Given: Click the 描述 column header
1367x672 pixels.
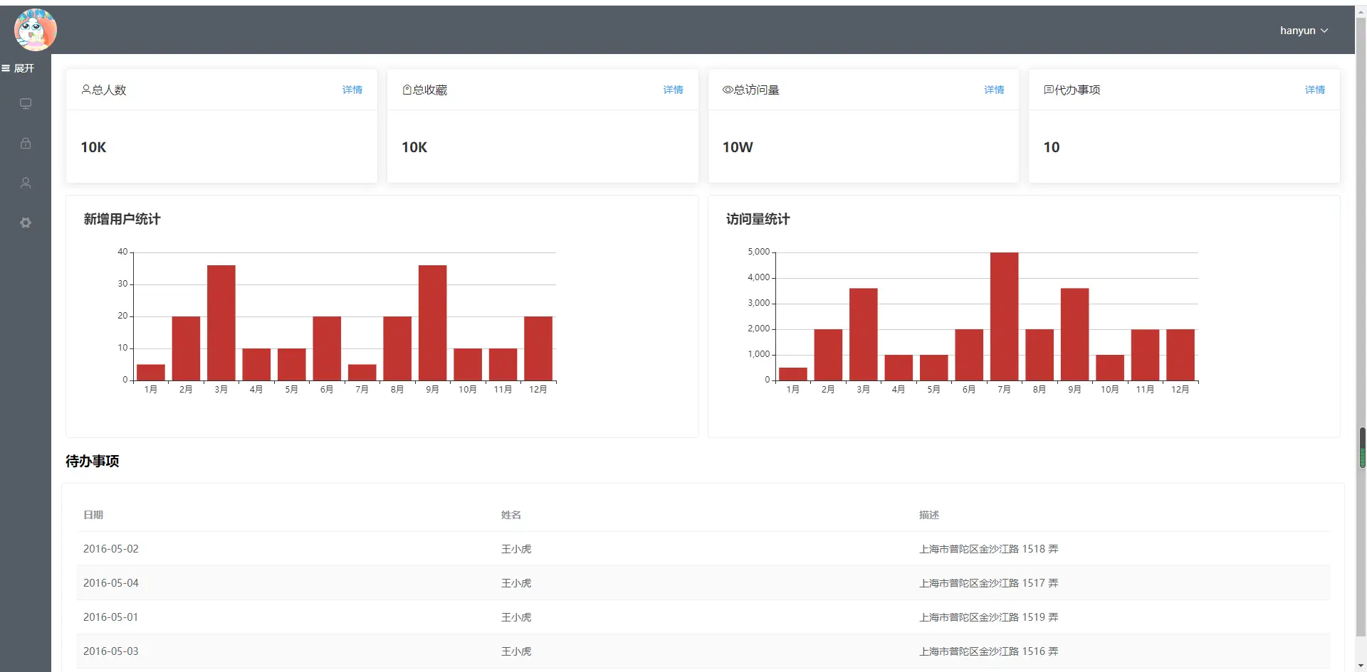Looking at the screenshot, I should click(929, 515).
